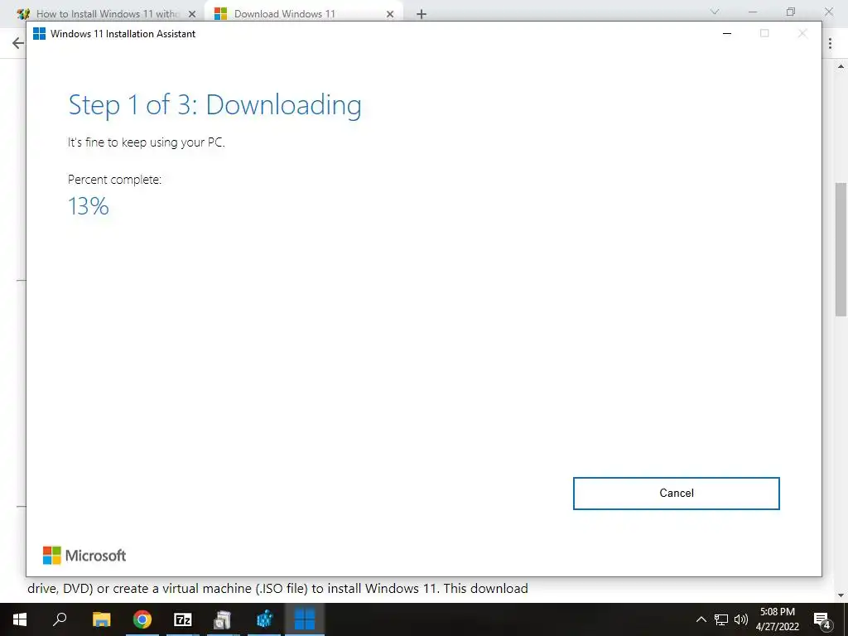Screen dimensions: 848x636
Task: Open 7-Zip from the taskbar
Action: (x=183, y=619)
